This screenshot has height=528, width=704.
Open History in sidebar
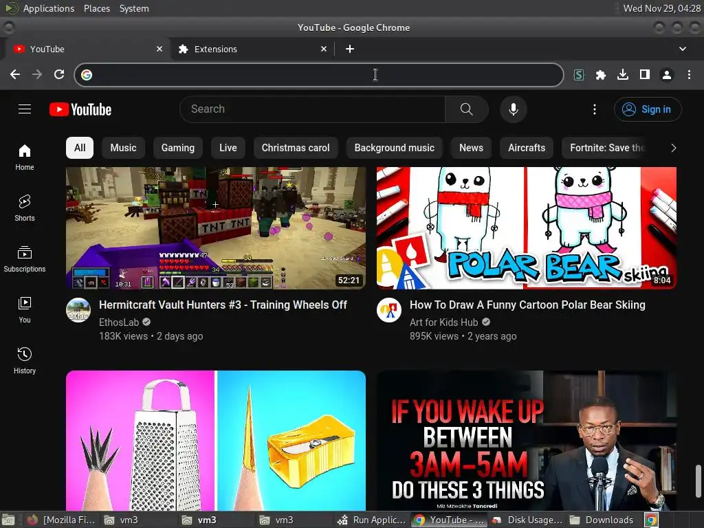(x=25, y=360)
